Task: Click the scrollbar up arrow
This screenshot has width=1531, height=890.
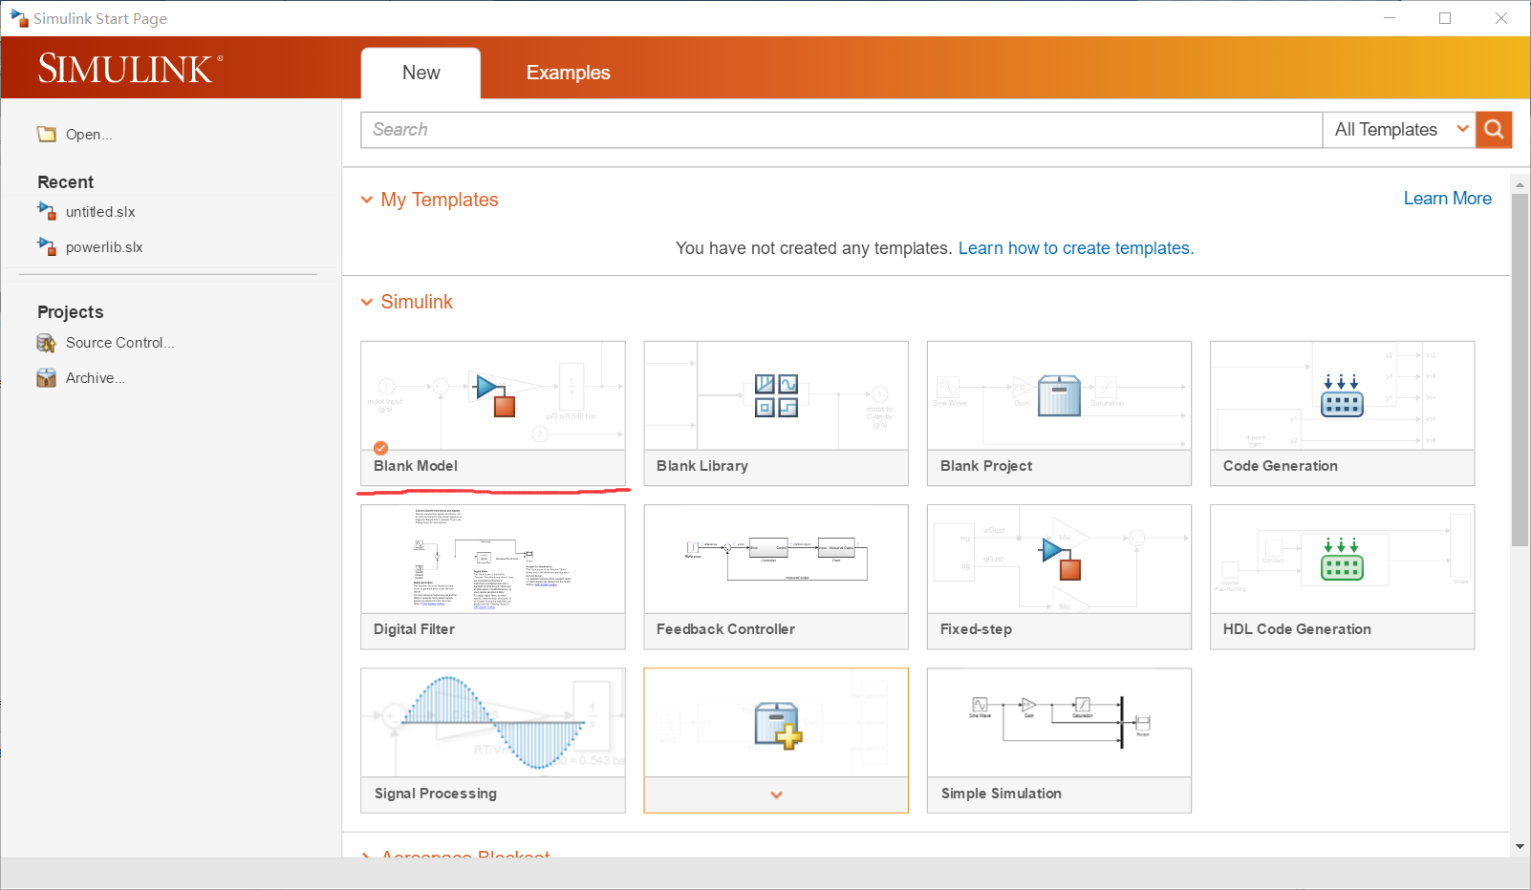Action: 1520,184
